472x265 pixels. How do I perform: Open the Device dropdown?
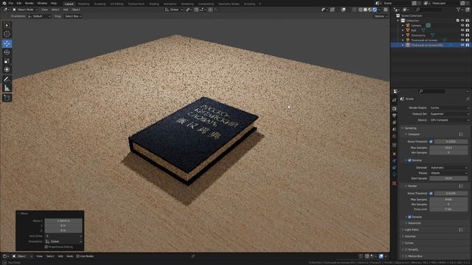click(449, 120)
